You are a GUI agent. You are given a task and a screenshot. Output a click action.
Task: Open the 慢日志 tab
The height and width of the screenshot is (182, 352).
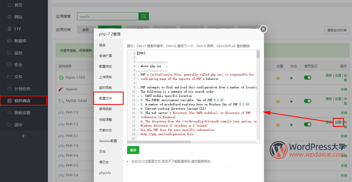coord(108,162)
